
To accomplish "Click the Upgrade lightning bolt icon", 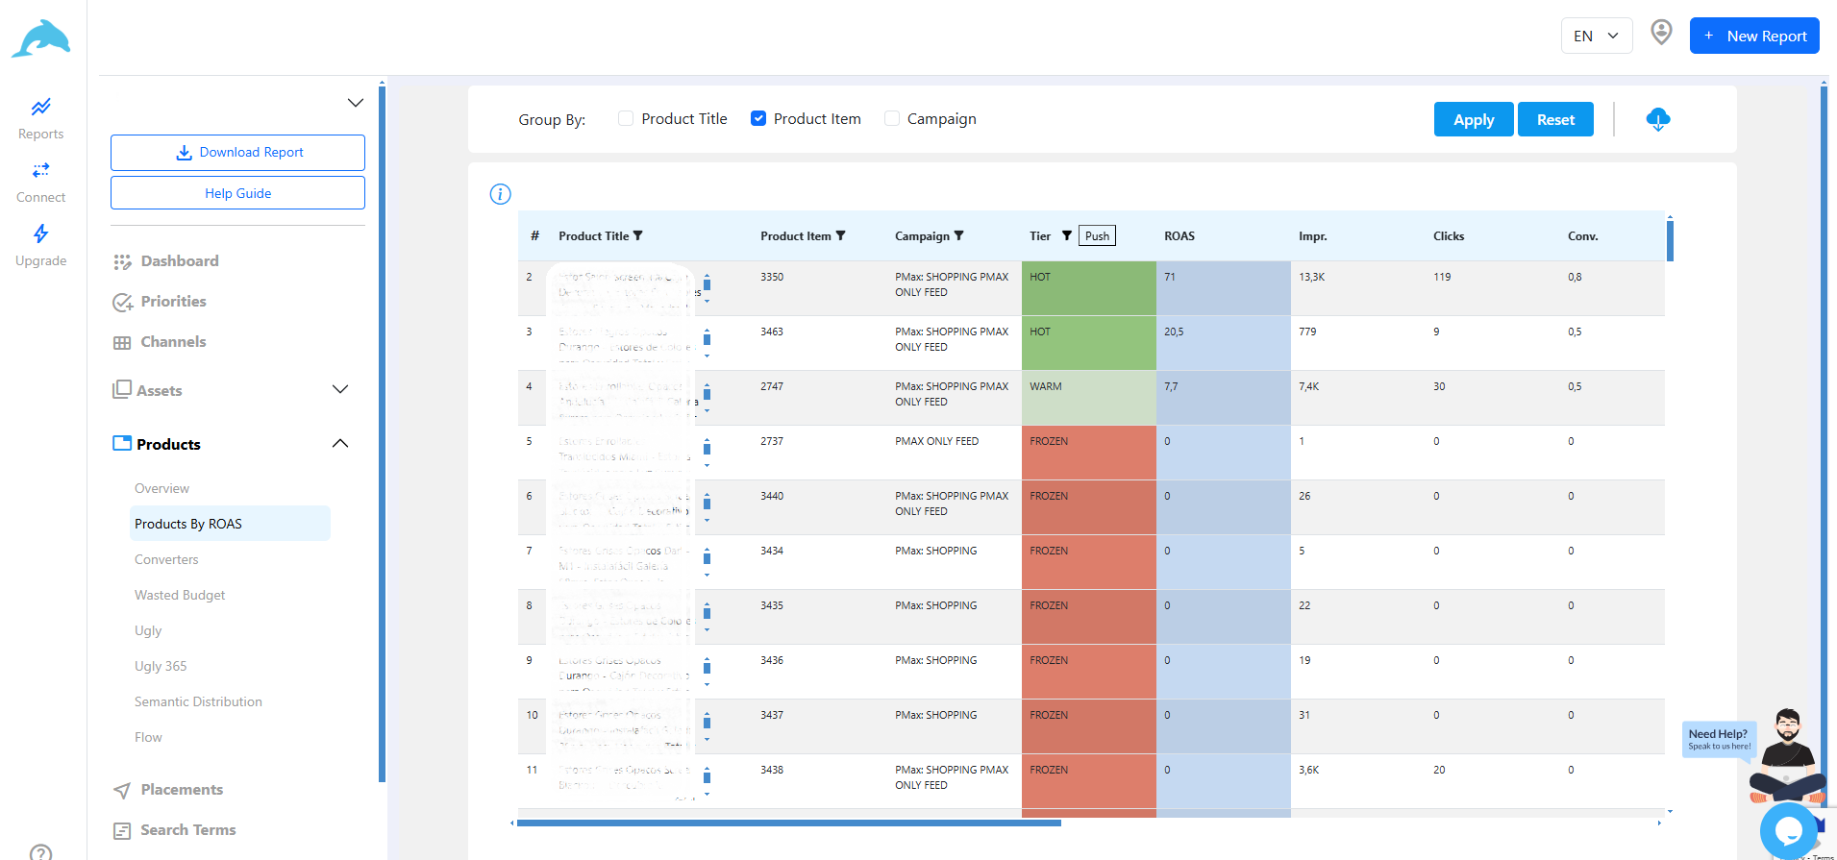I will (40, 233).
